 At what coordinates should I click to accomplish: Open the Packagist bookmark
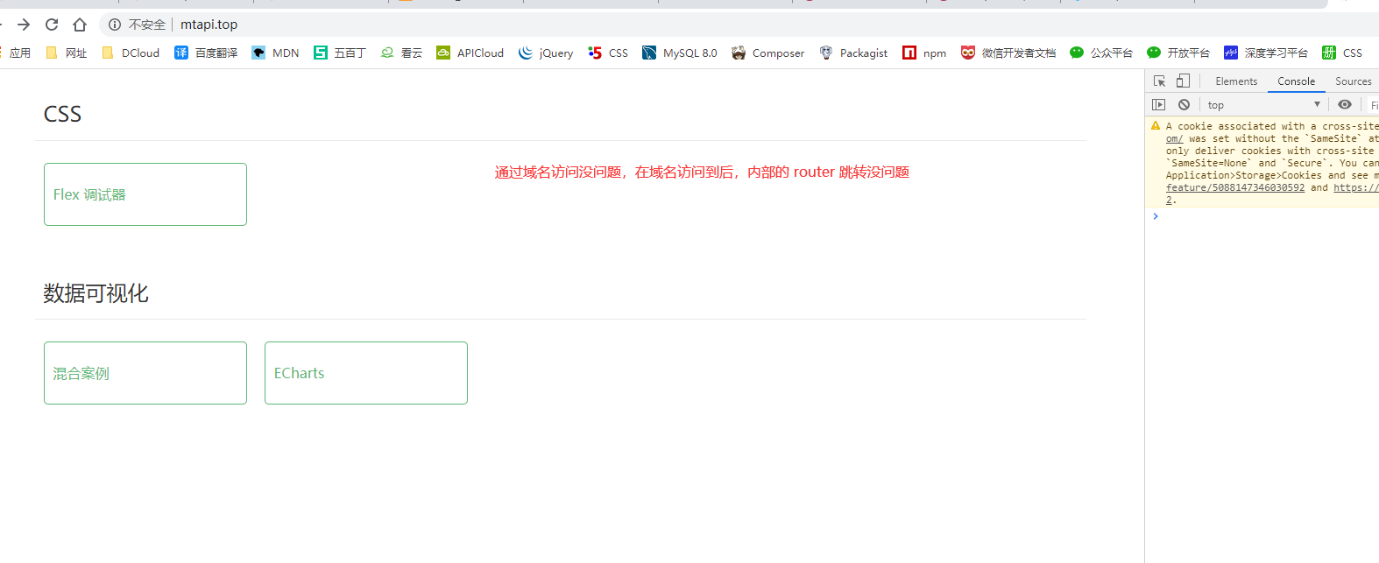point(853,53)
